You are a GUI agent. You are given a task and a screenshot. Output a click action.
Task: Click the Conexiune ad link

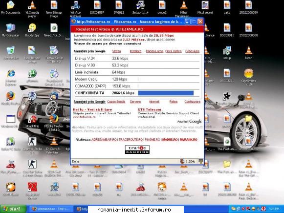click(x=192, y=51)
